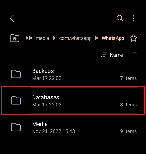
Task: Expand collapsed breadcrumb path double arrows
Action: click(29, 38)
